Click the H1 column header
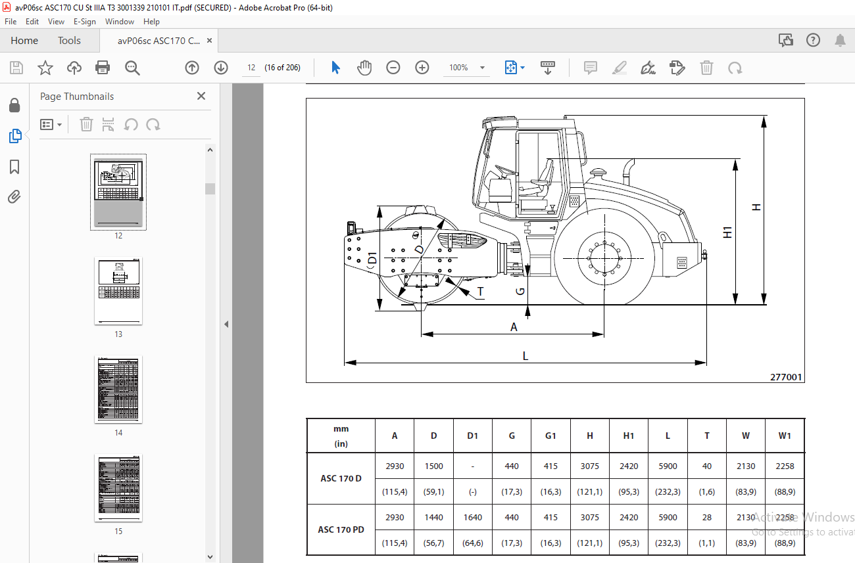The image size is (855, 563). (x=629, y=436)
